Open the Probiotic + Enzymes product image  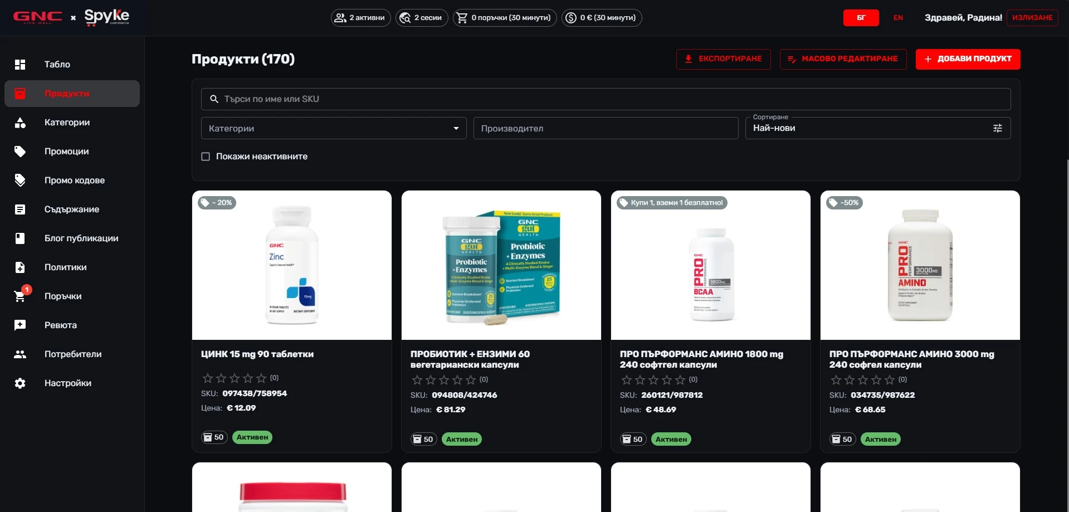[501, 265]
